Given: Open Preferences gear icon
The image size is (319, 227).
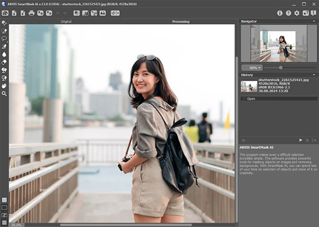Looking at the screenshot, I should [297, 13].
